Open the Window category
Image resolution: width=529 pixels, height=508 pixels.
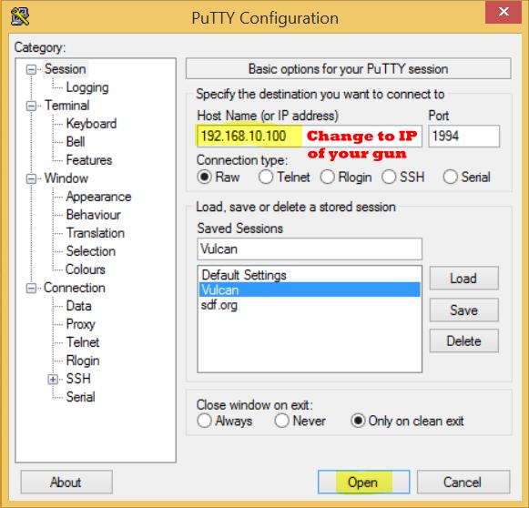[66, 178]
